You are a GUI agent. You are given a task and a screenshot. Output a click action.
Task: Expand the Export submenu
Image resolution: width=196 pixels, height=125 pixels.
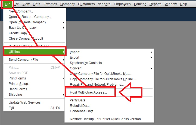109,57
